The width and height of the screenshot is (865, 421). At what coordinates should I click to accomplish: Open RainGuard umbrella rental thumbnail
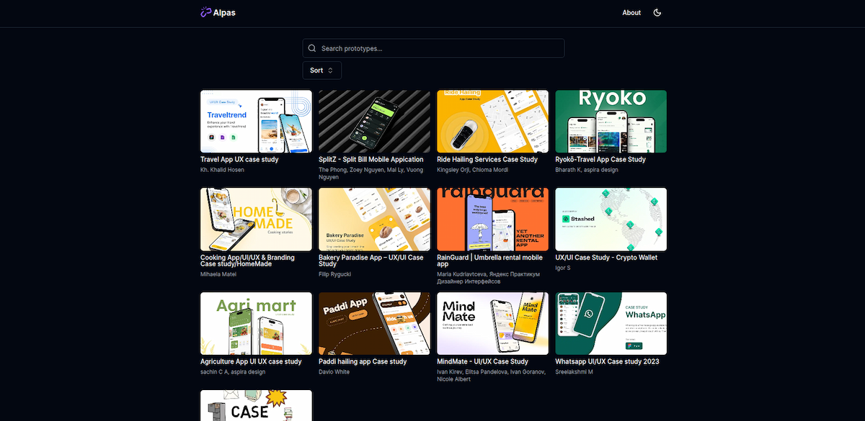tap(492, 219)
